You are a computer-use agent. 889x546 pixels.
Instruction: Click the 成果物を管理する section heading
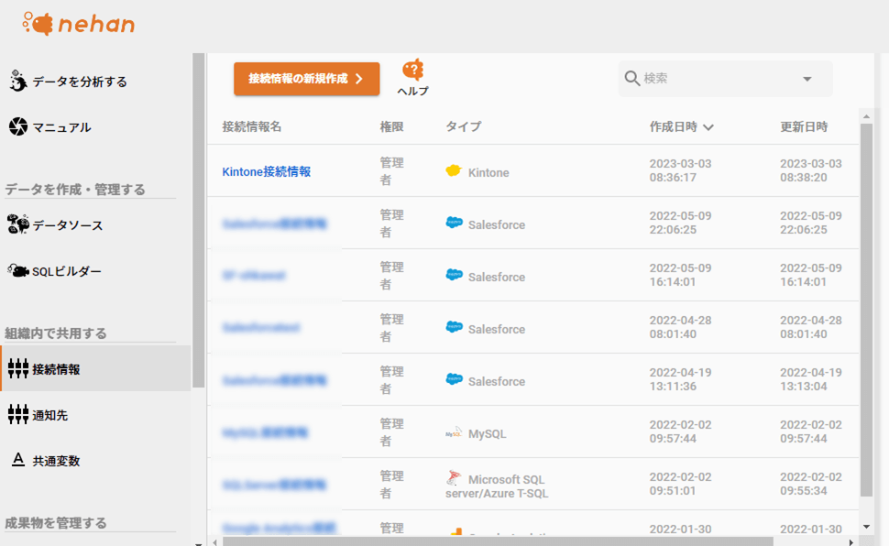pos(56,523)
